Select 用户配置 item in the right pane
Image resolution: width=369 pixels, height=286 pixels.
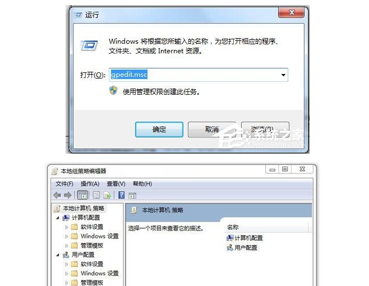coord(242,247)
